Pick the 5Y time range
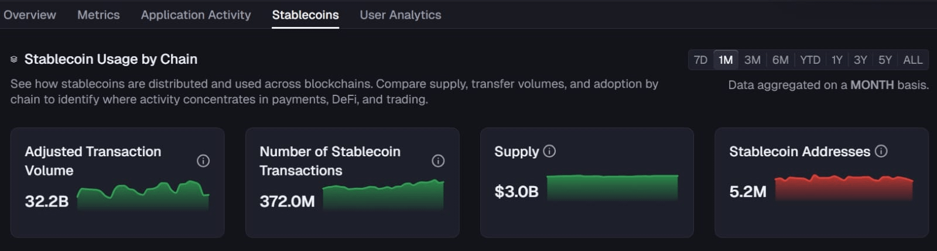This screenshot has height=251, width=937. pyautogui.click(x=885, y=60)
